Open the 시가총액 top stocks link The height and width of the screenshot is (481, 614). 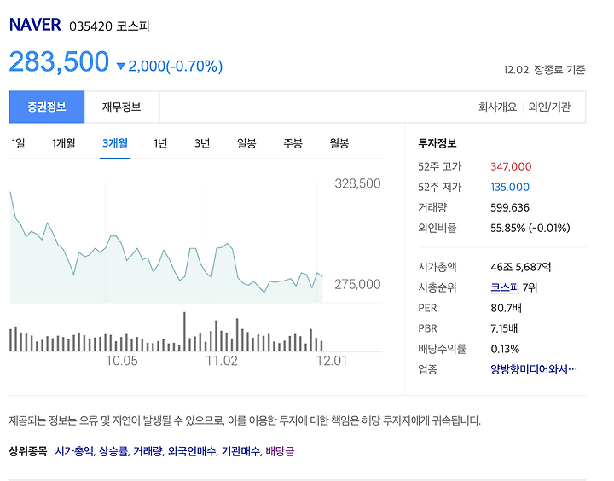click(x=74, y=451)
